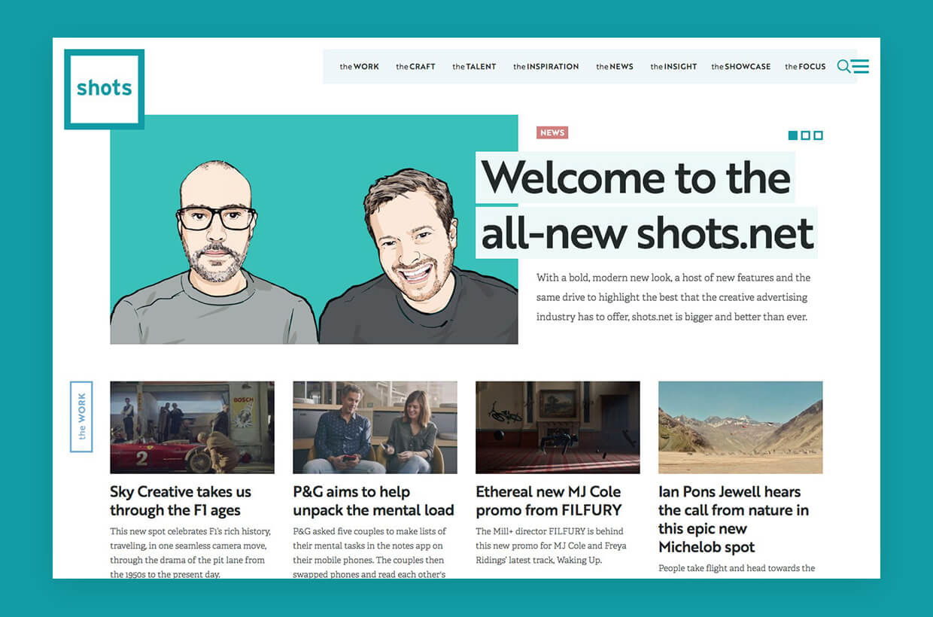Open the INSPIRATION nav item

546,66
